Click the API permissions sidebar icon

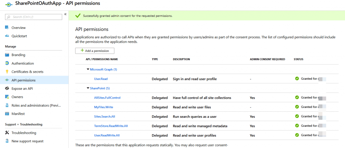click(x=7, y=80)
